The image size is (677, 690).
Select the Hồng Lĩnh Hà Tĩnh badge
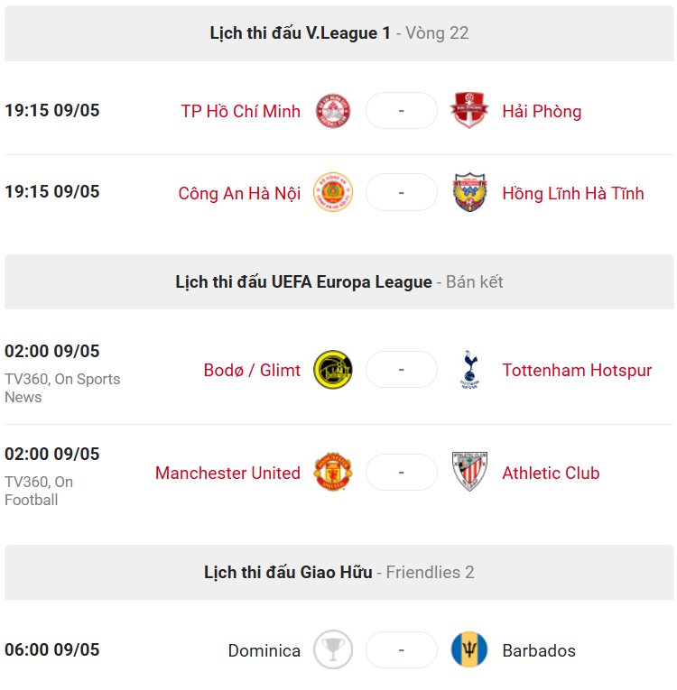point(469,192)
